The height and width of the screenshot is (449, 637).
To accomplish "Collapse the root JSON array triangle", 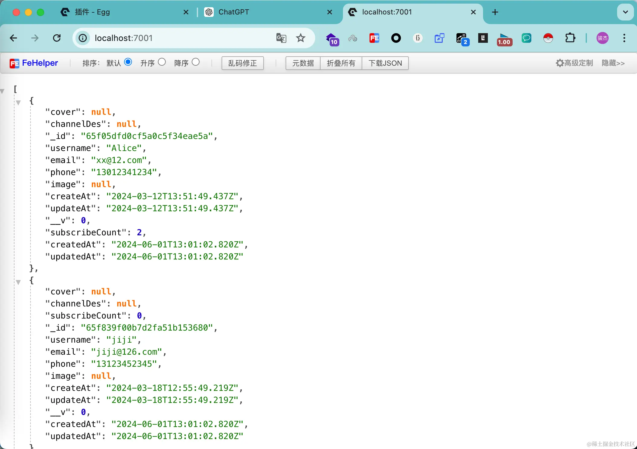I will (x=2, y=91).
